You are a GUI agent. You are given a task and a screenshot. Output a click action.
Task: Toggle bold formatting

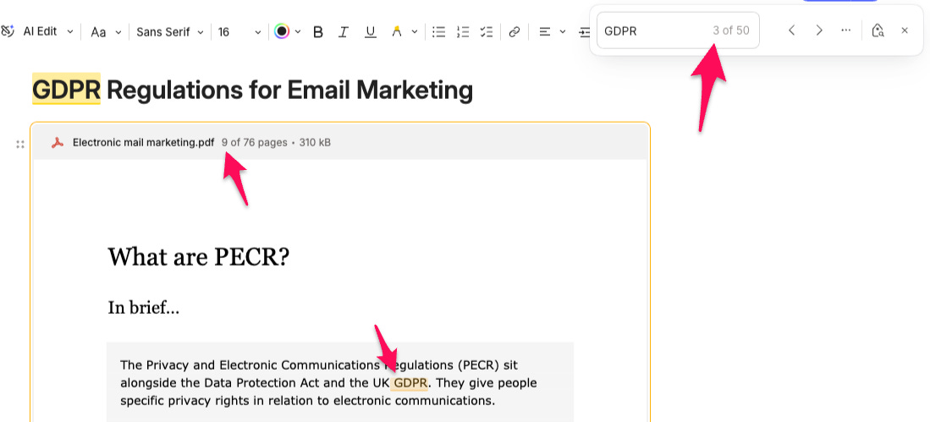point(318,32)
